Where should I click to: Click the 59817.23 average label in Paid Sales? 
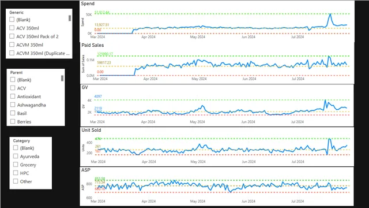coord(104,63)
